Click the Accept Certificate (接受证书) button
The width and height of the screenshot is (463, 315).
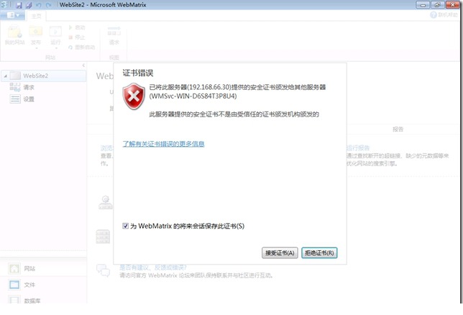280,252
